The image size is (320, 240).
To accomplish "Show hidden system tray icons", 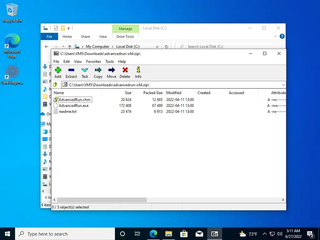I will pyautogui.click(x=264, y=234).
